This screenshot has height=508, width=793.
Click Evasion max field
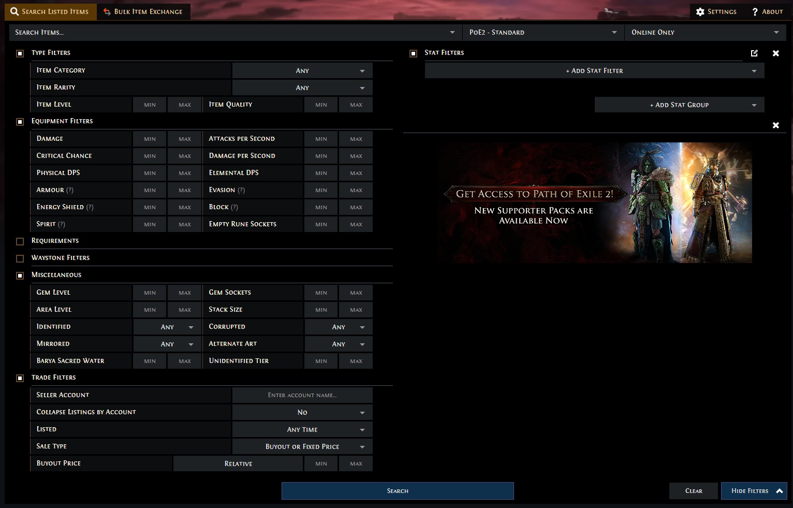[x=356, y=190]
